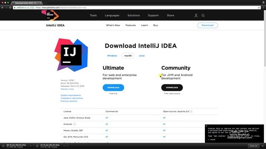Open the Features page
Viewport: 266px width, 149px height.
(x=131, y=25)
